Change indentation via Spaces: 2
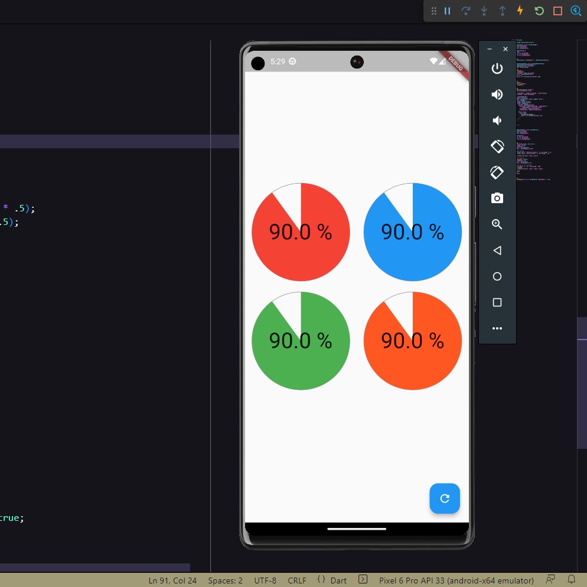 tap(225, 581)
